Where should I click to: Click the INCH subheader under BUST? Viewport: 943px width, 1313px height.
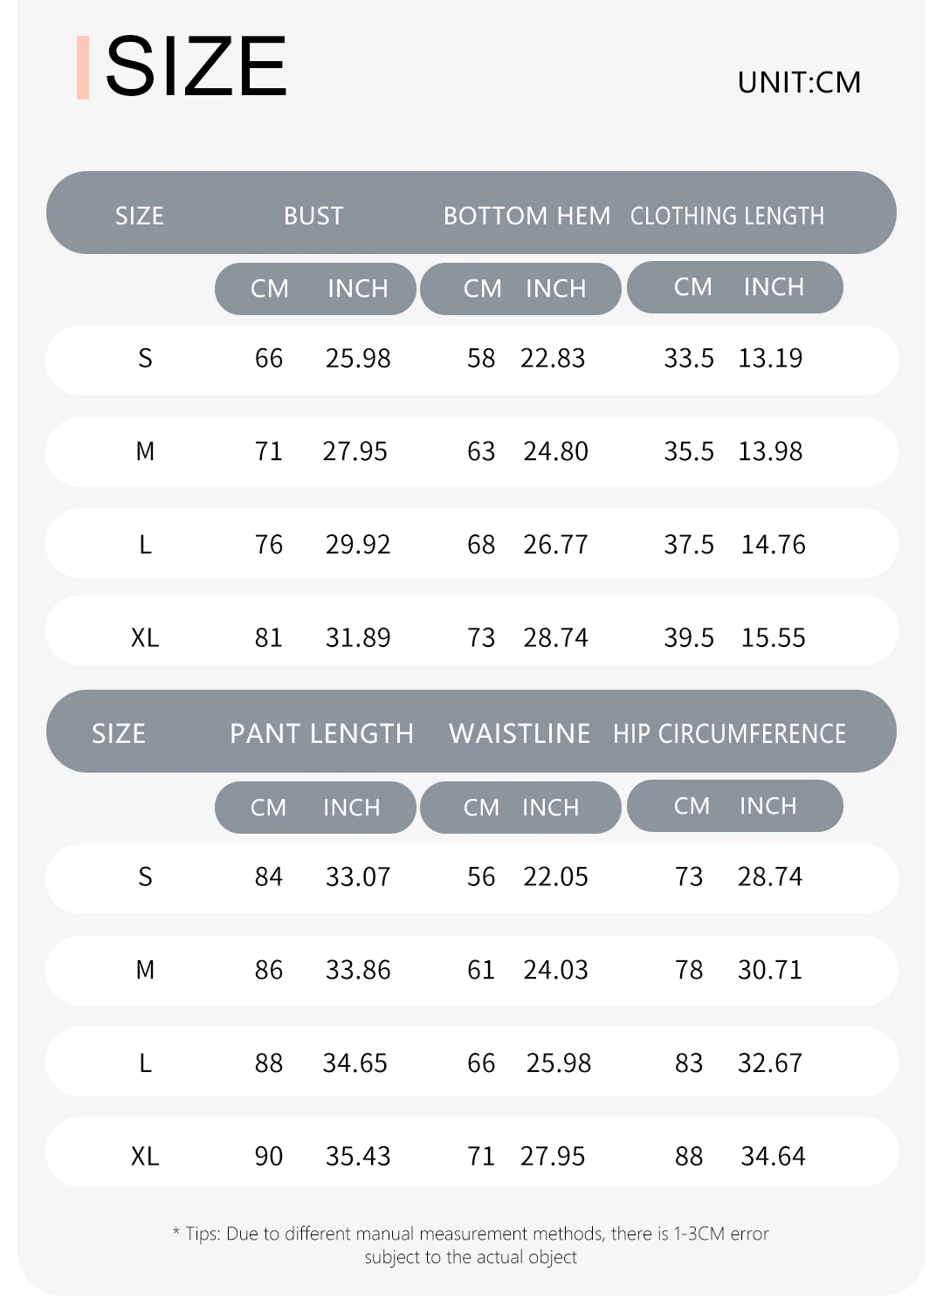click(357, 289)
